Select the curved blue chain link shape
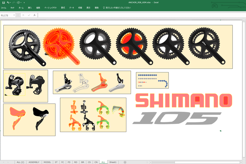246x164 pixels. pyautogui.click(x=163, y=84)
